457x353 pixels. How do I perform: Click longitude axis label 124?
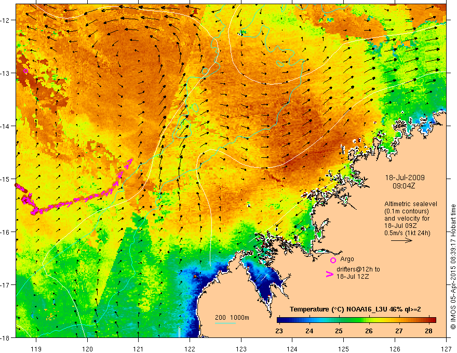tap(292, 349)
